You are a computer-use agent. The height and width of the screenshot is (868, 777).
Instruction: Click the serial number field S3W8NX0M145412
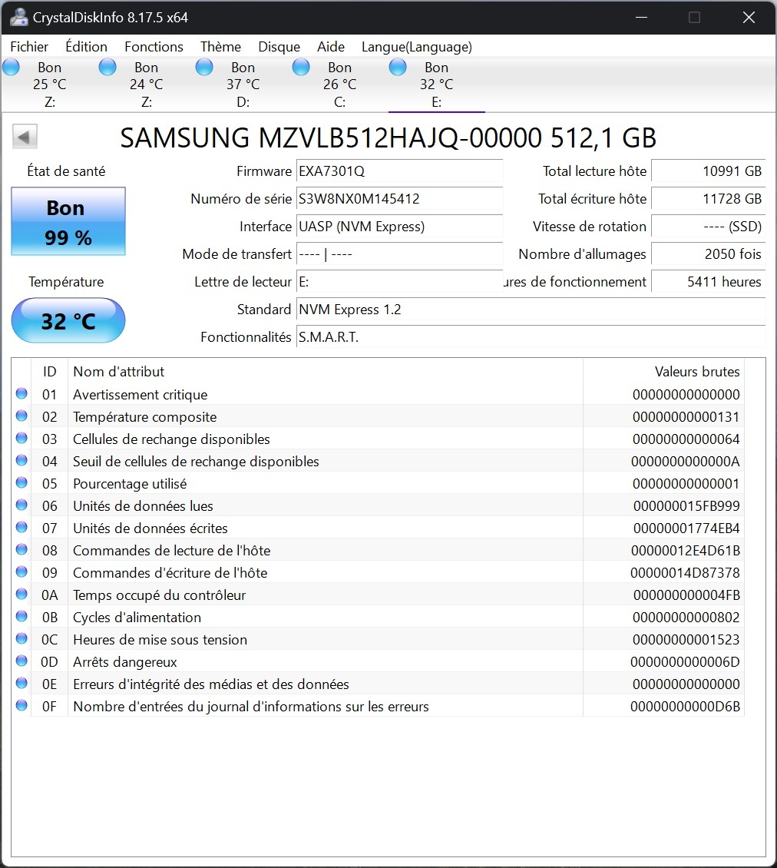pos(399,199)
